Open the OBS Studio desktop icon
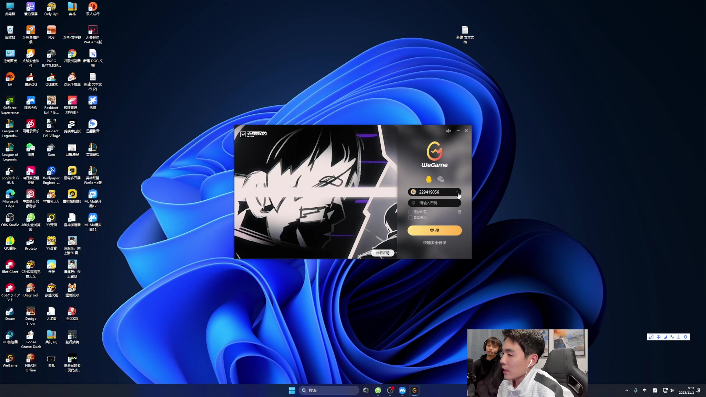The width and height of the screenshot is (706, 397). click(x=10, y=220)
